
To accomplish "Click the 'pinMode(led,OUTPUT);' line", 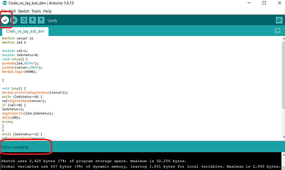I will [x=21, y=63].
